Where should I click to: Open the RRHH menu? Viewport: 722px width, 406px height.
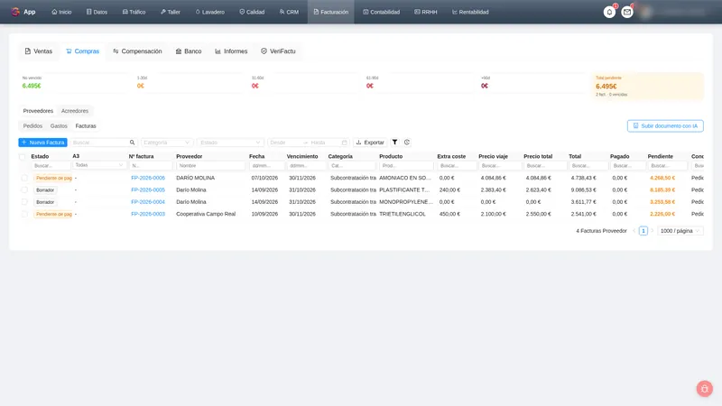click(426, 12)
